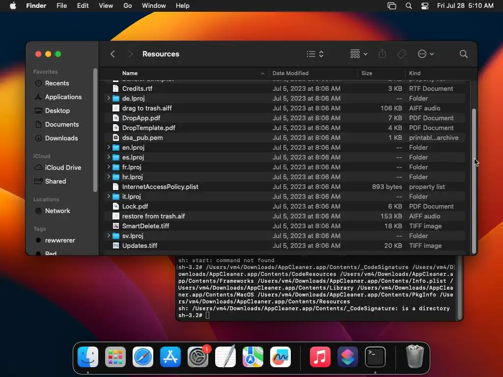Viewport: 503px width, 377px height.
Task: Open the Help menu
Action: click(x=183, y=6)
